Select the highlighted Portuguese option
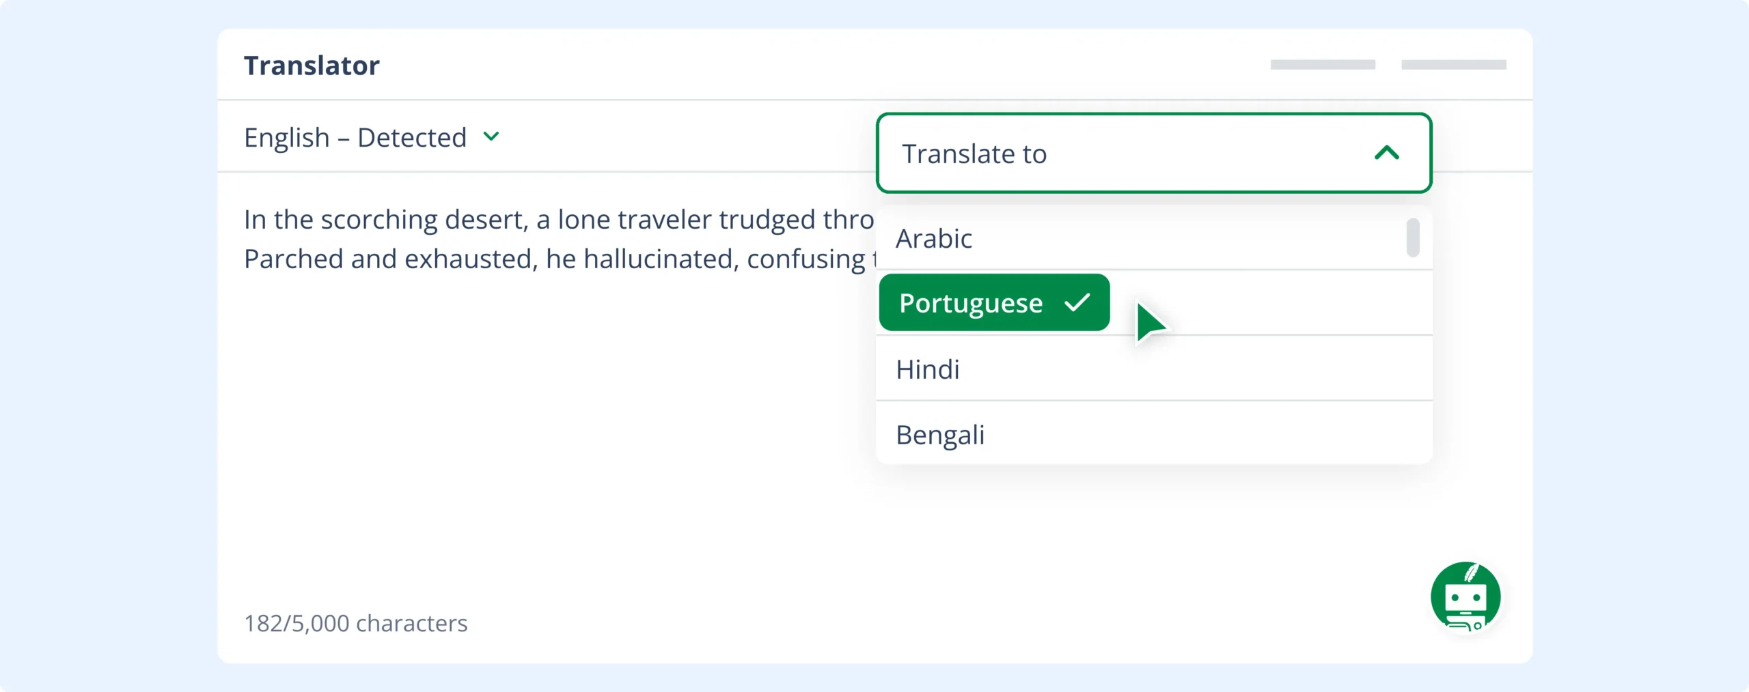Viewport: 1749px width, 692px height. coord(972,303)
